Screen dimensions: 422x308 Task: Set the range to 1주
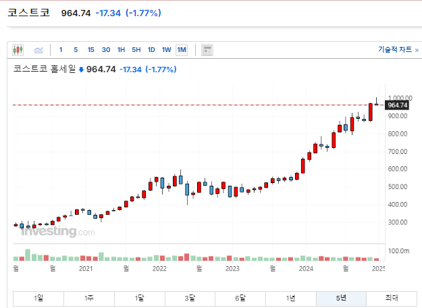click(89, 298)
